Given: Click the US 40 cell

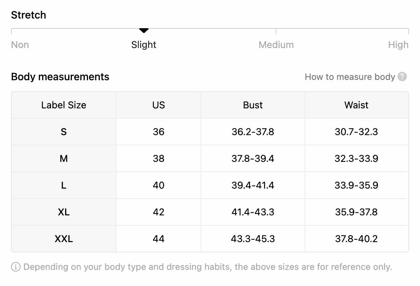Looking at the screenshot, I should coord(159,185).
